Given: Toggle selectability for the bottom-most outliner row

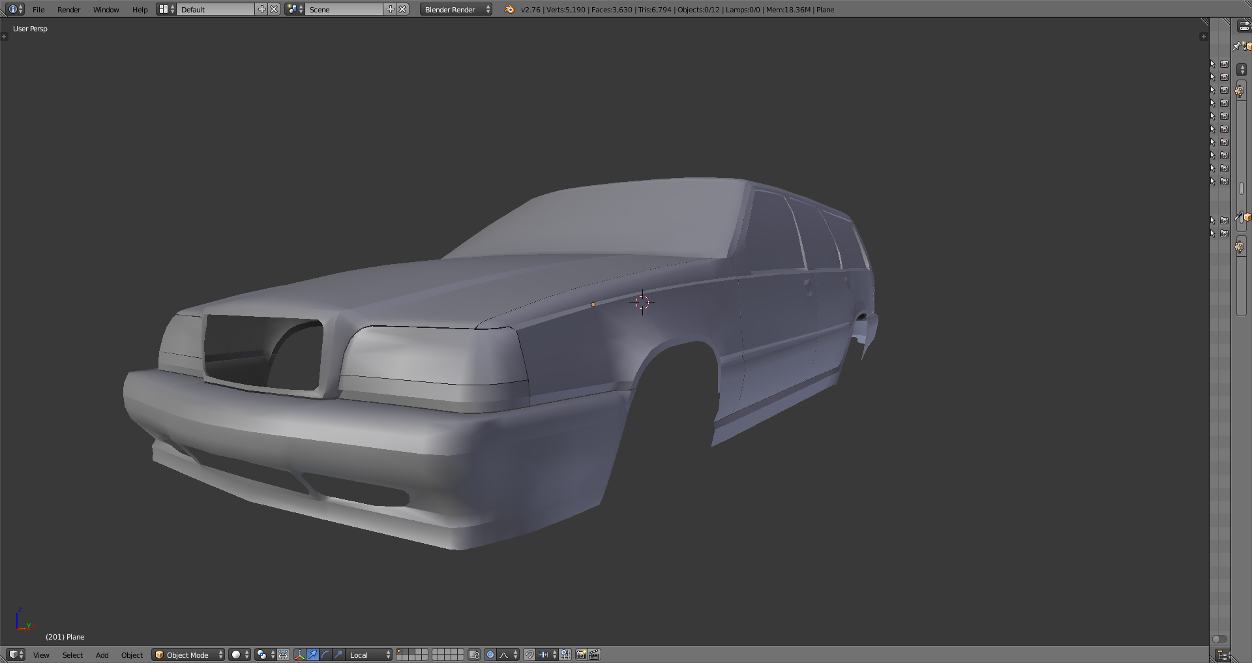Looking at the screenshot, I should click(x=1213, y=233).
